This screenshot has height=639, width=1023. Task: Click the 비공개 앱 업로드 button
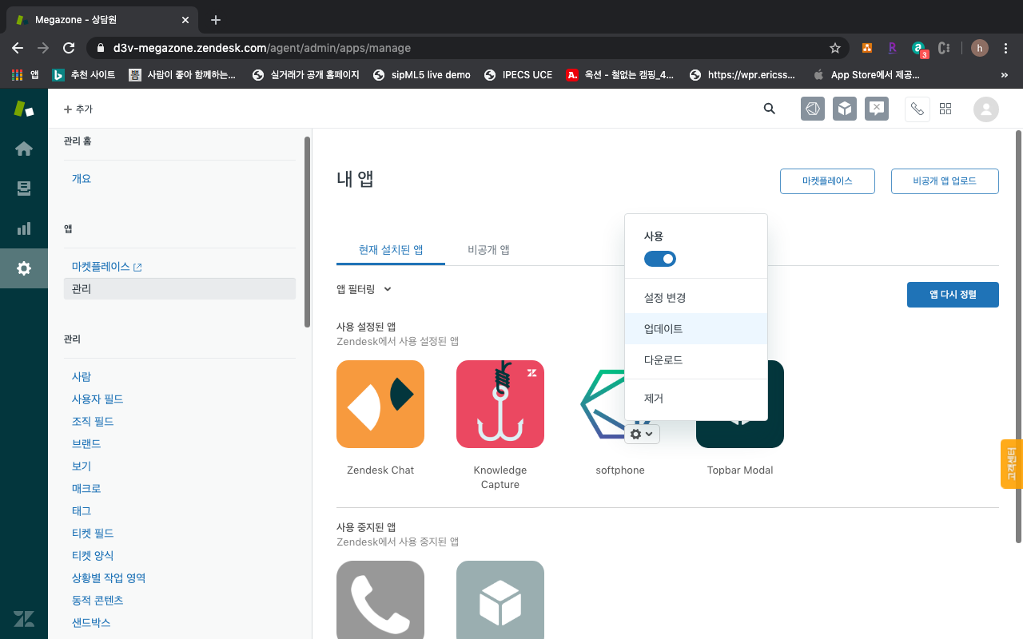[x=945, y=181]
